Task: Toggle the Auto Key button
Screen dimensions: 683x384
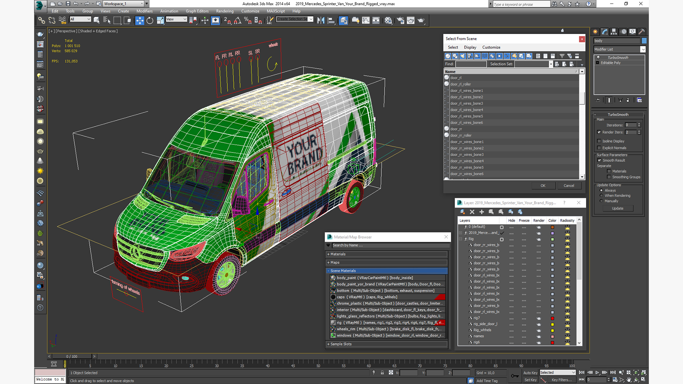Action: pyautogui.click(x=530, y=373)
